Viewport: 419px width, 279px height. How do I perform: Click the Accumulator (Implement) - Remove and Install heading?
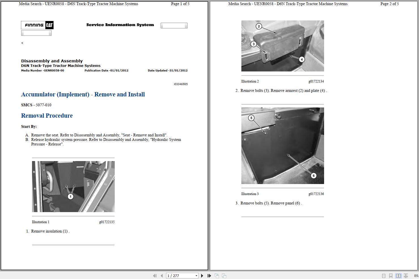click(83, 94)
